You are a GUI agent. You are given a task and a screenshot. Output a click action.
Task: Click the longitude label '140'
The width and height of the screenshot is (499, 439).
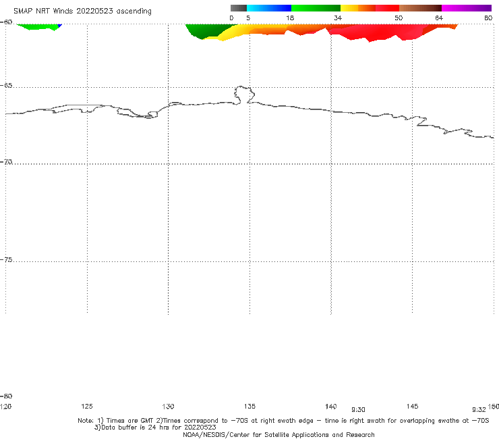coord(330,406)
